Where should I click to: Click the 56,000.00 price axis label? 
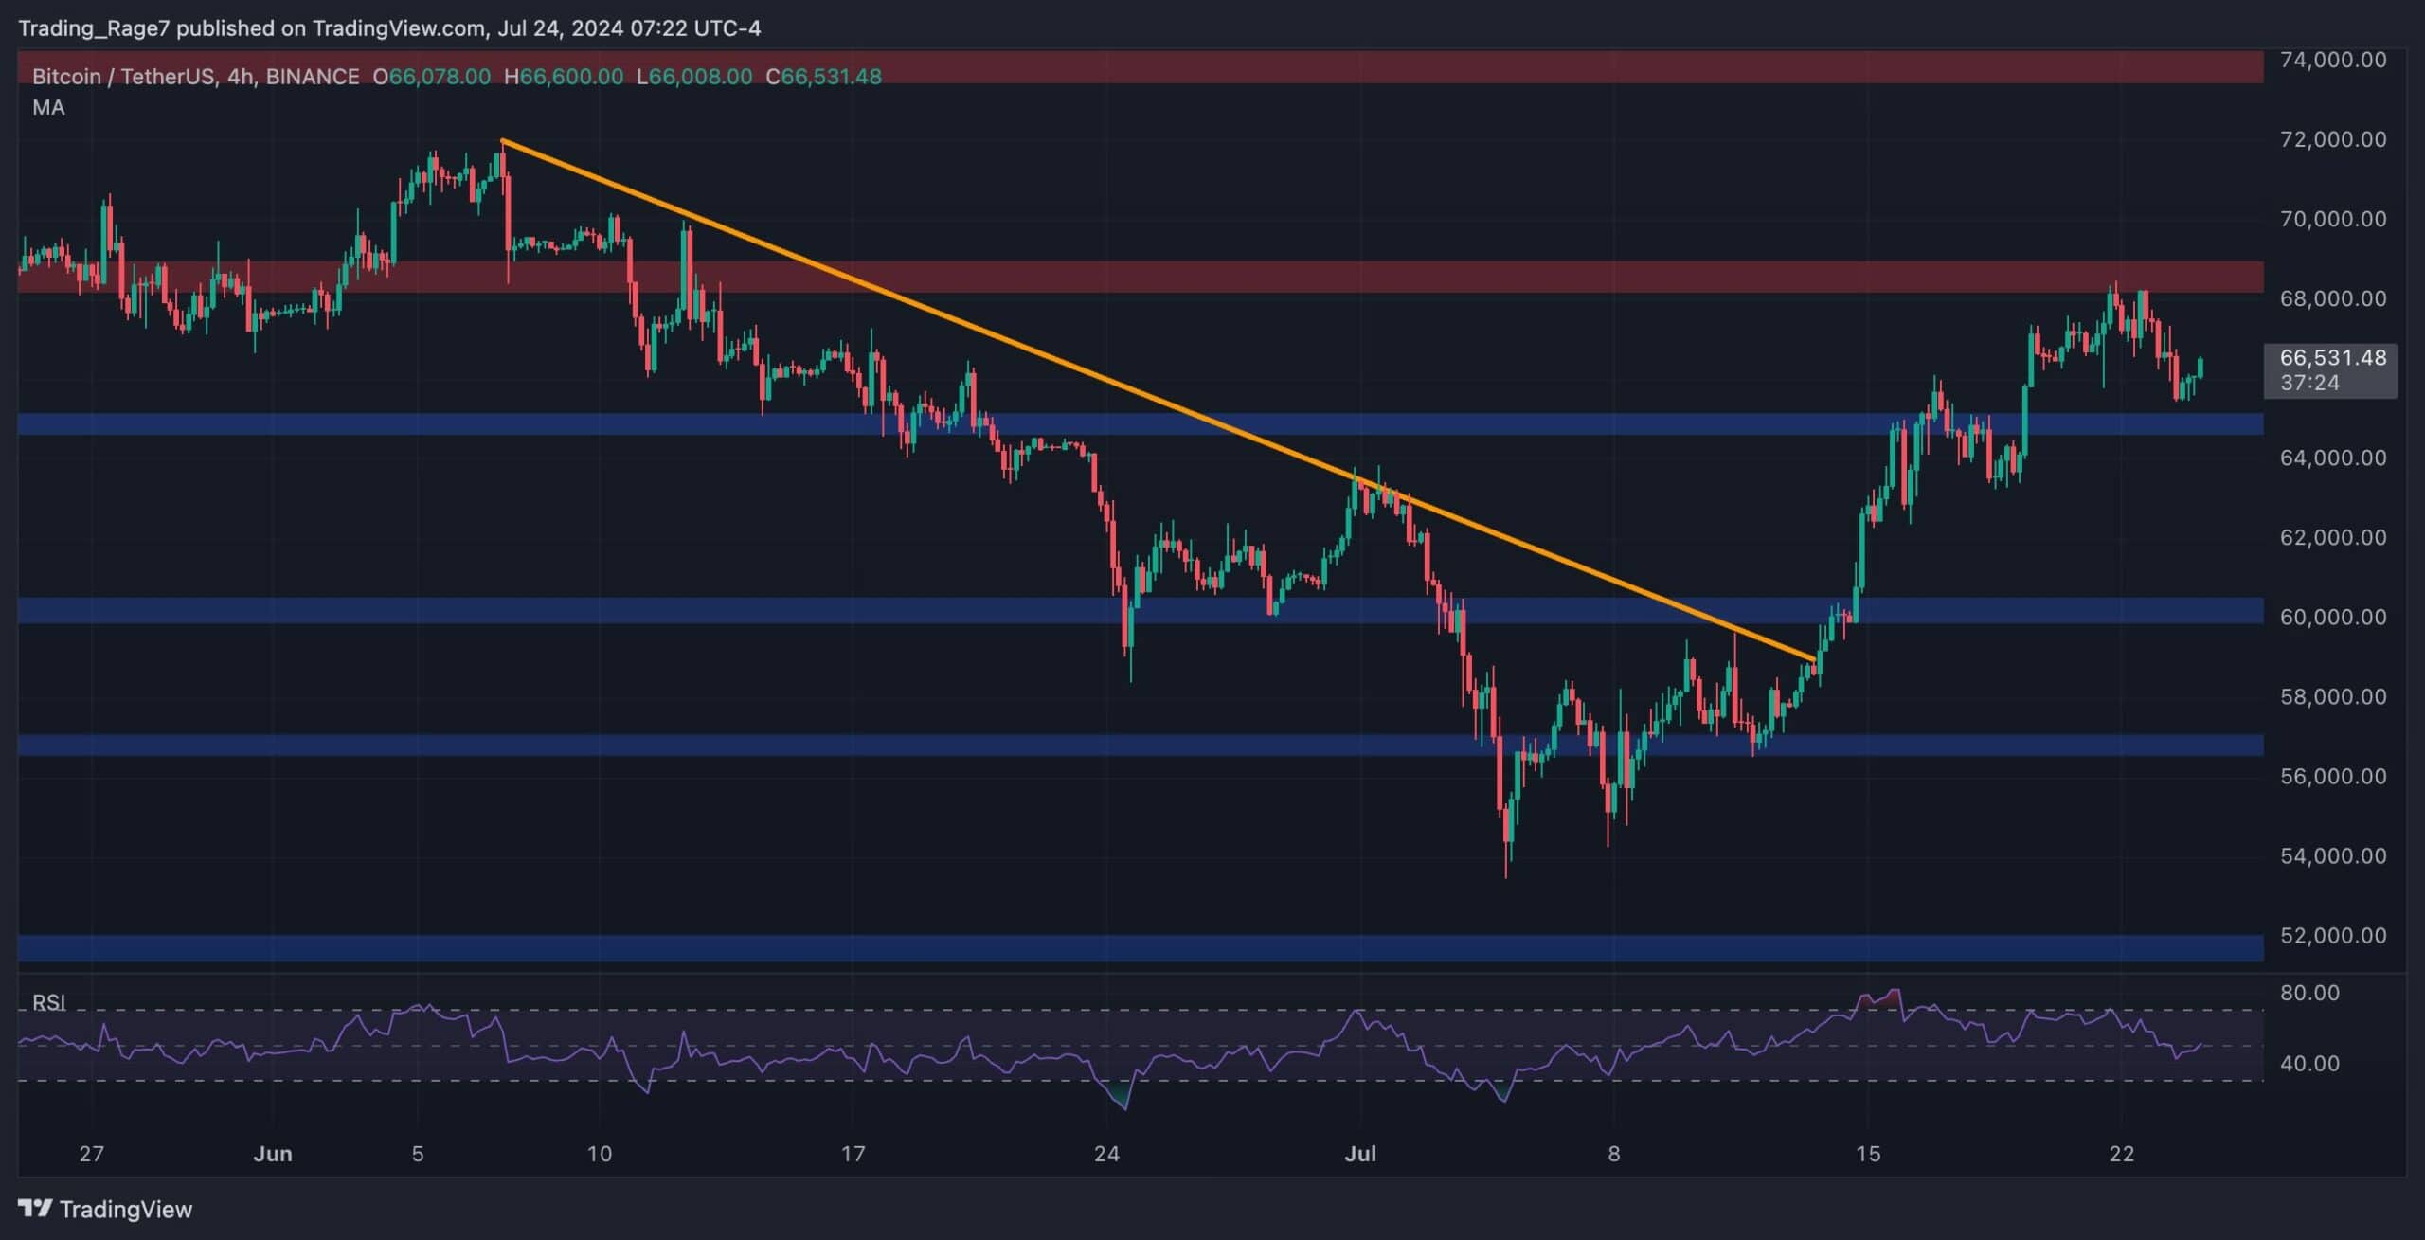pos(2332,776)
